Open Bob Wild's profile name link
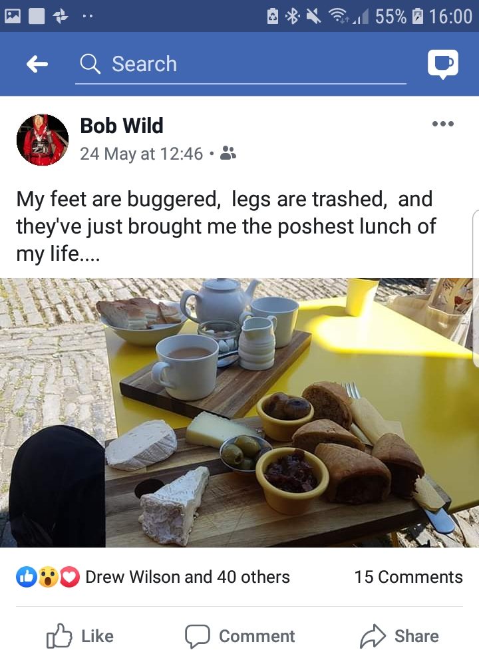 [x=121, y=125]
